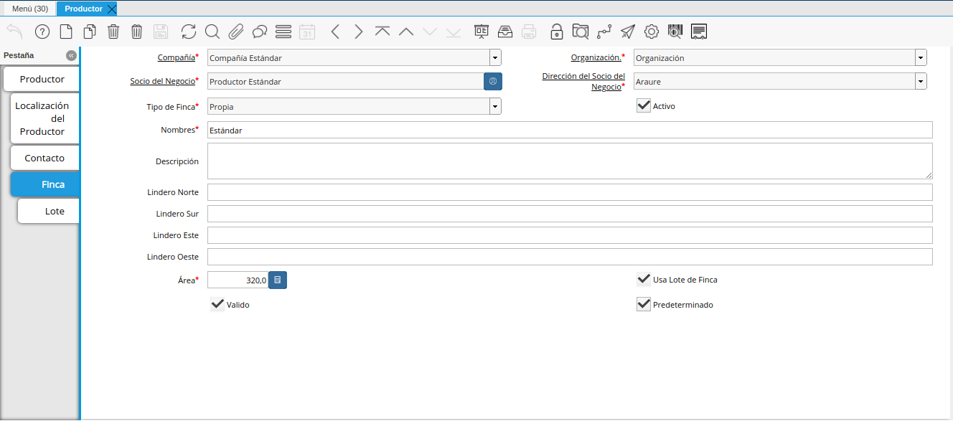Open the report presentation board icon
The image size is (953, 421).
tap(482, 32)
